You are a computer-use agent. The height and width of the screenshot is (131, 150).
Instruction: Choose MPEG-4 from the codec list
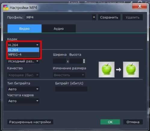pyautogui.click(x=23, y=55)
